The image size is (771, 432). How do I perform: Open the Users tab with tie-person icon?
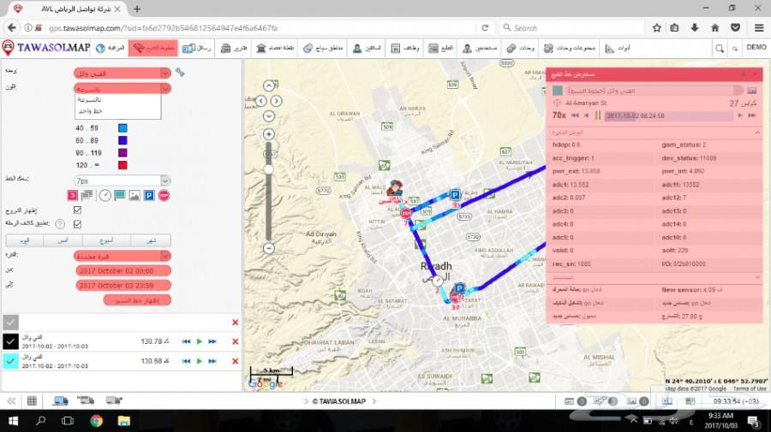pyautogui.click(x=480, y=48)
